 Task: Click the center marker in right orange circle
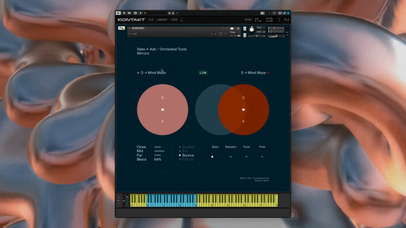[x=243, y=109]
